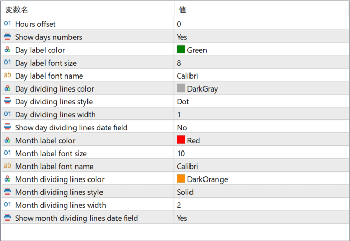Open the Day dividing lines style Dot dropdown
Image resolution: width=350 pixels, height=241 pixels.
coord(261,101)
